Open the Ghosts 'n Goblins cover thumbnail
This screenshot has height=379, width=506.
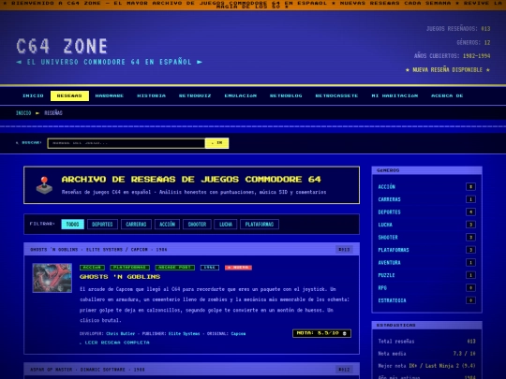click(x=52, y=278)
